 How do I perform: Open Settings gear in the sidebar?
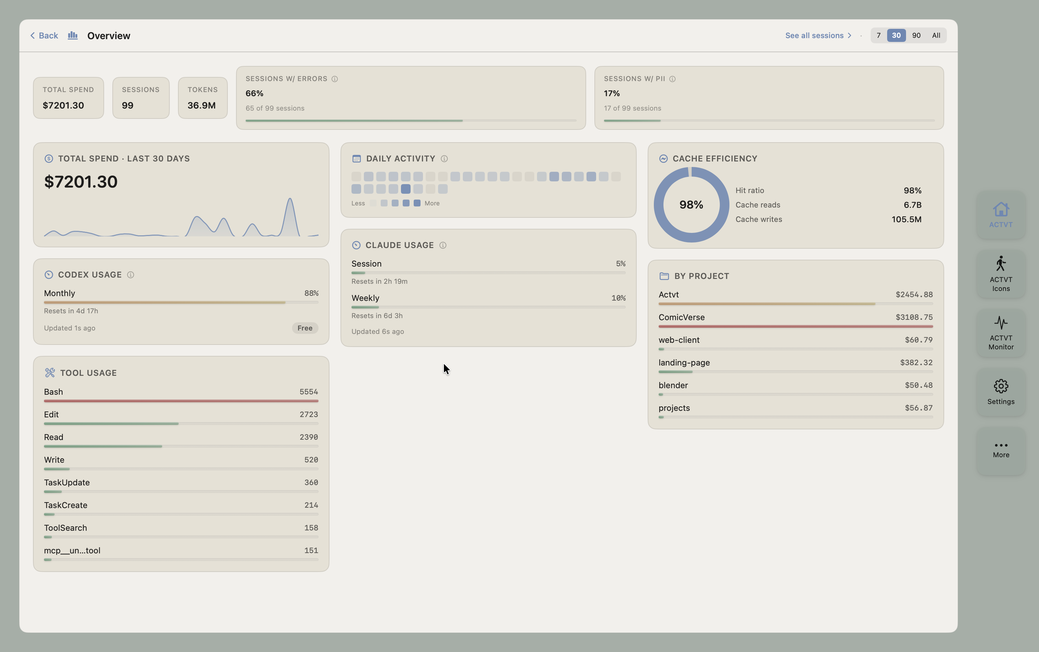pyautogui.click(x=1001, y=392)
